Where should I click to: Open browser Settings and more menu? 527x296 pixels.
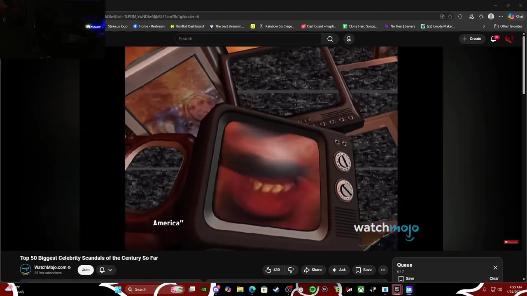point(501,16)
